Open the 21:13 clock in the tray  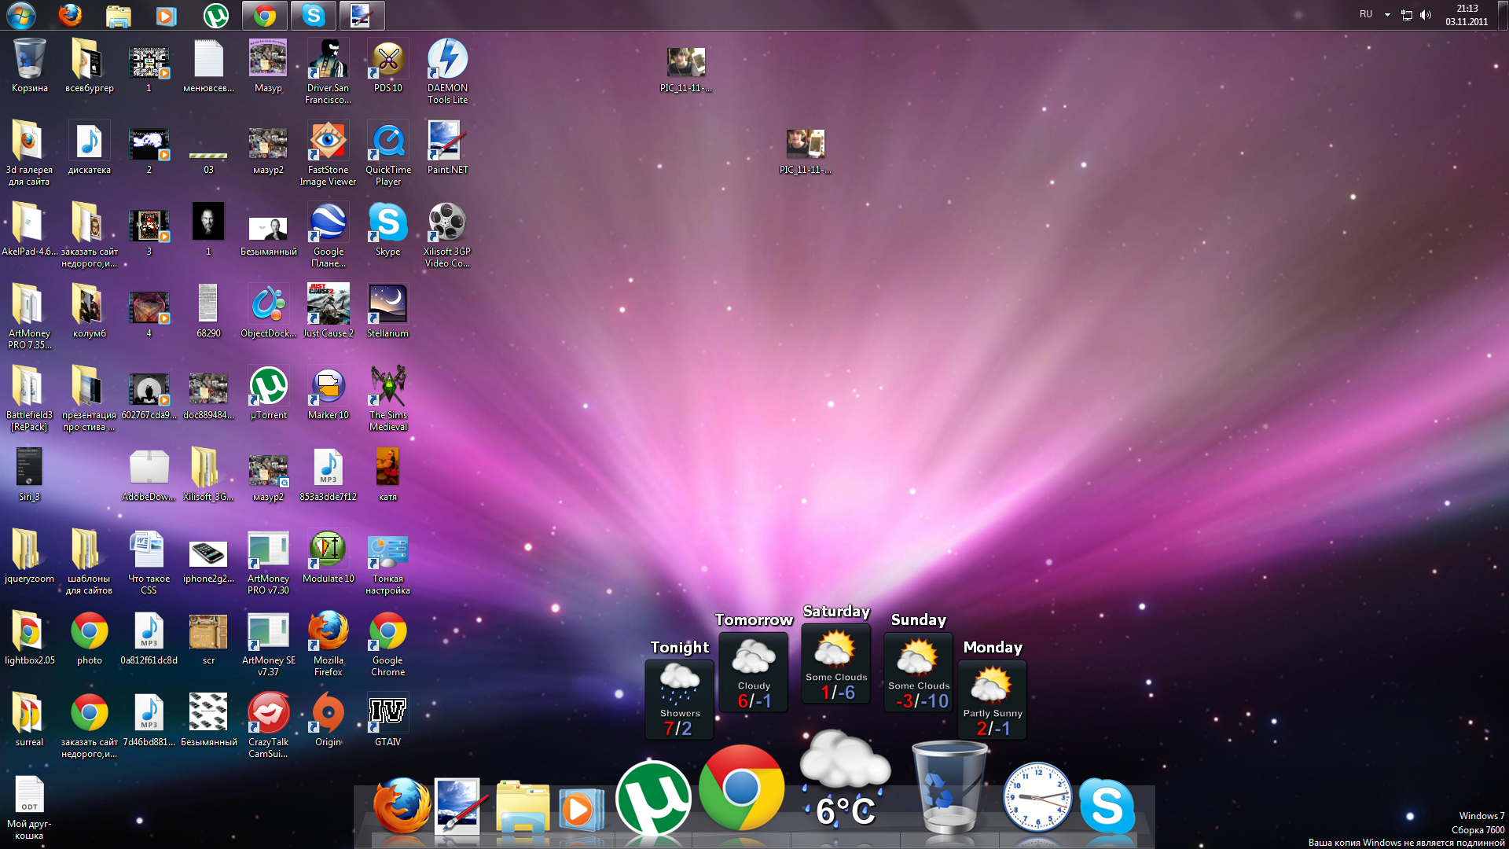[x=1467, y=15]
